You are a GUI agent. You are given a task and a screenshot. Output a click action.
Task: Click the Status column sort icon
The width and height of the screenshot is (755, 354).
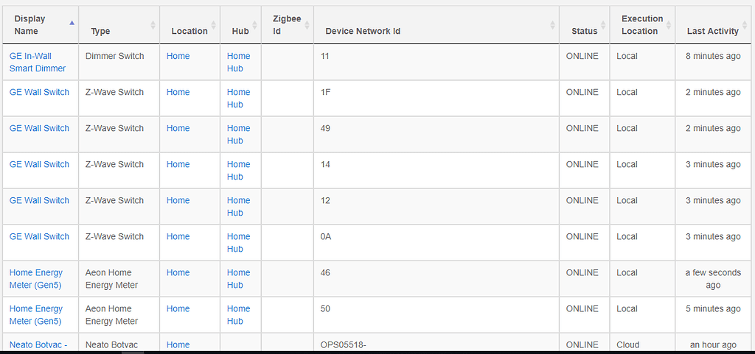pos(603,25)
